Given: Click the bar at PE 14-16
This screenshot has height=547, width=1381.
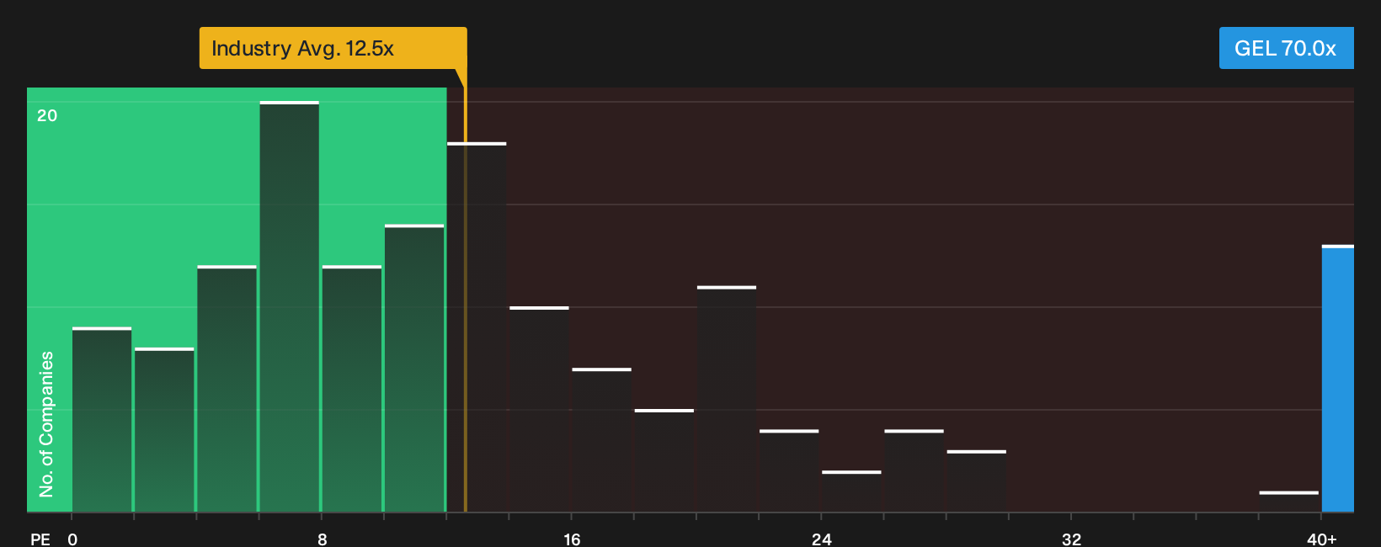Looking at the screenshot, I should 539,409.
